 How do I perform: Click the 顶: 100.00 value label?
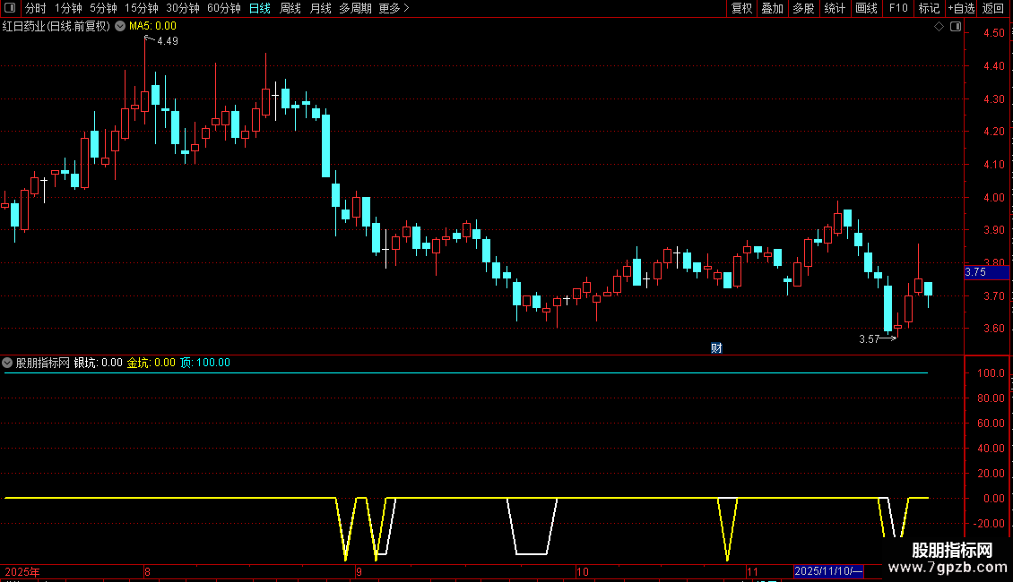tap(204, 364)
